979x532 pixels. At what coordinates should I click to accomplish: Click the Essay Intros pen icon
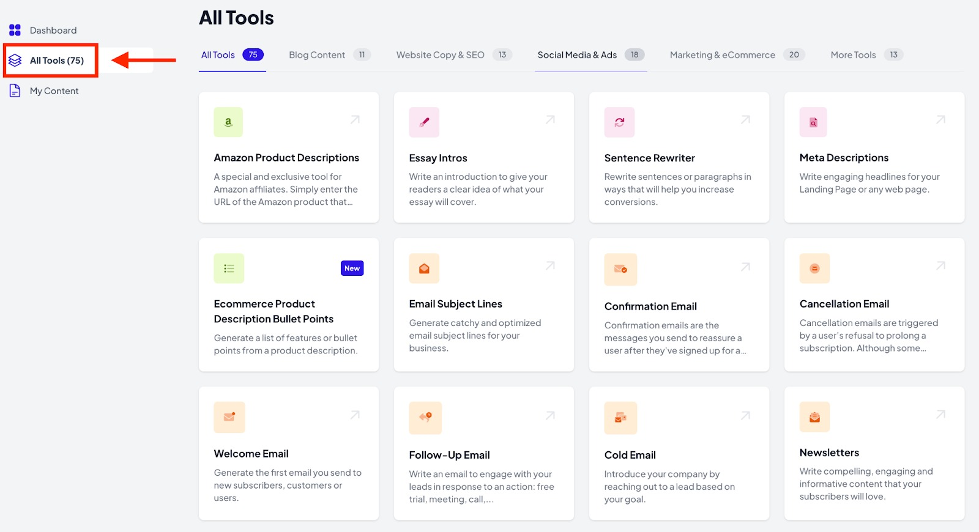tap(424, 122)
